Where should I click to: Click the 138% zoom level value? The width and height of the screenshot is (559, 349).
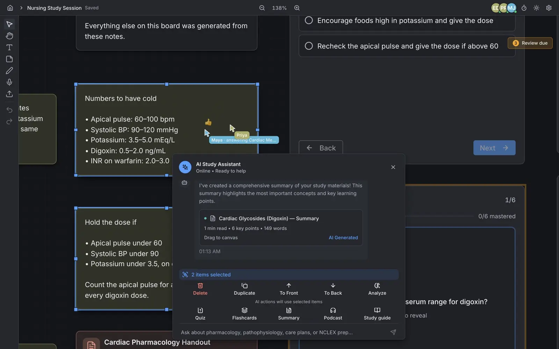click(x=279, y=8)
